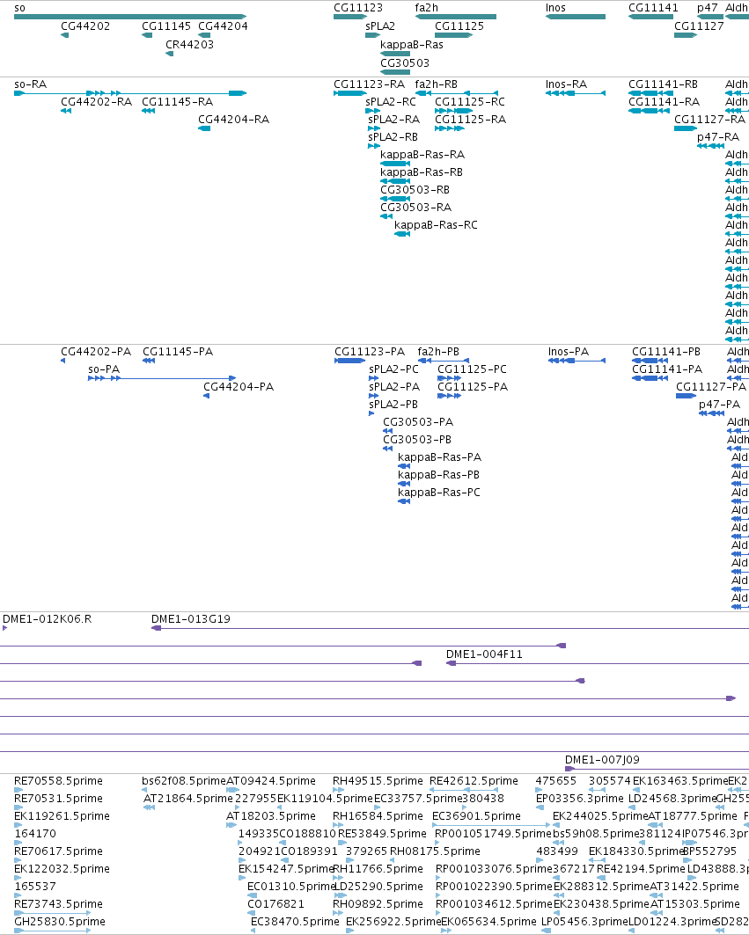Click the CO176821 EST label

coord(275,904)
